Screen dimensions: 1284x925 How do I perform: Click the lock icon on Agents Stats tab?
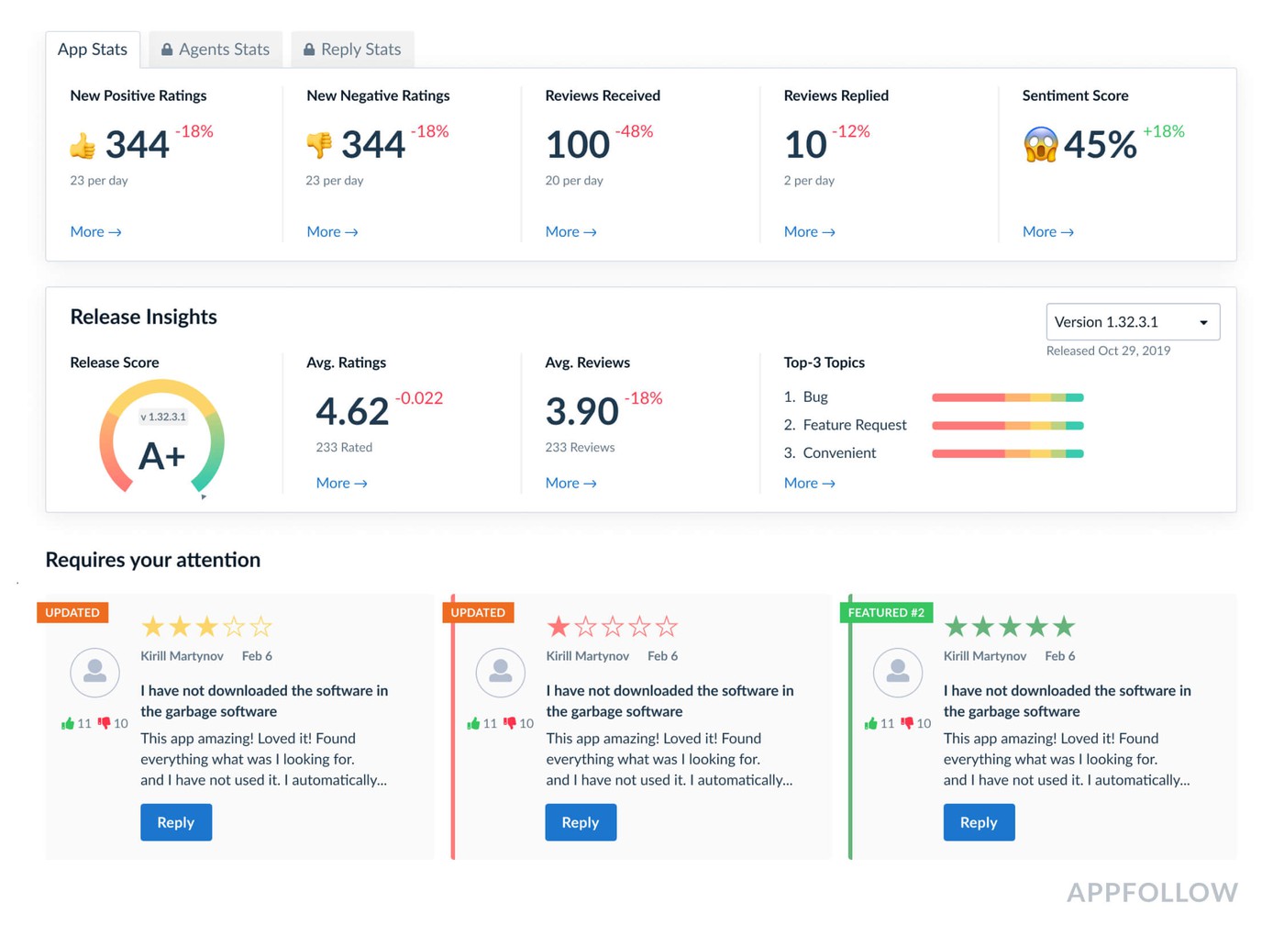[x=167, y=50]
